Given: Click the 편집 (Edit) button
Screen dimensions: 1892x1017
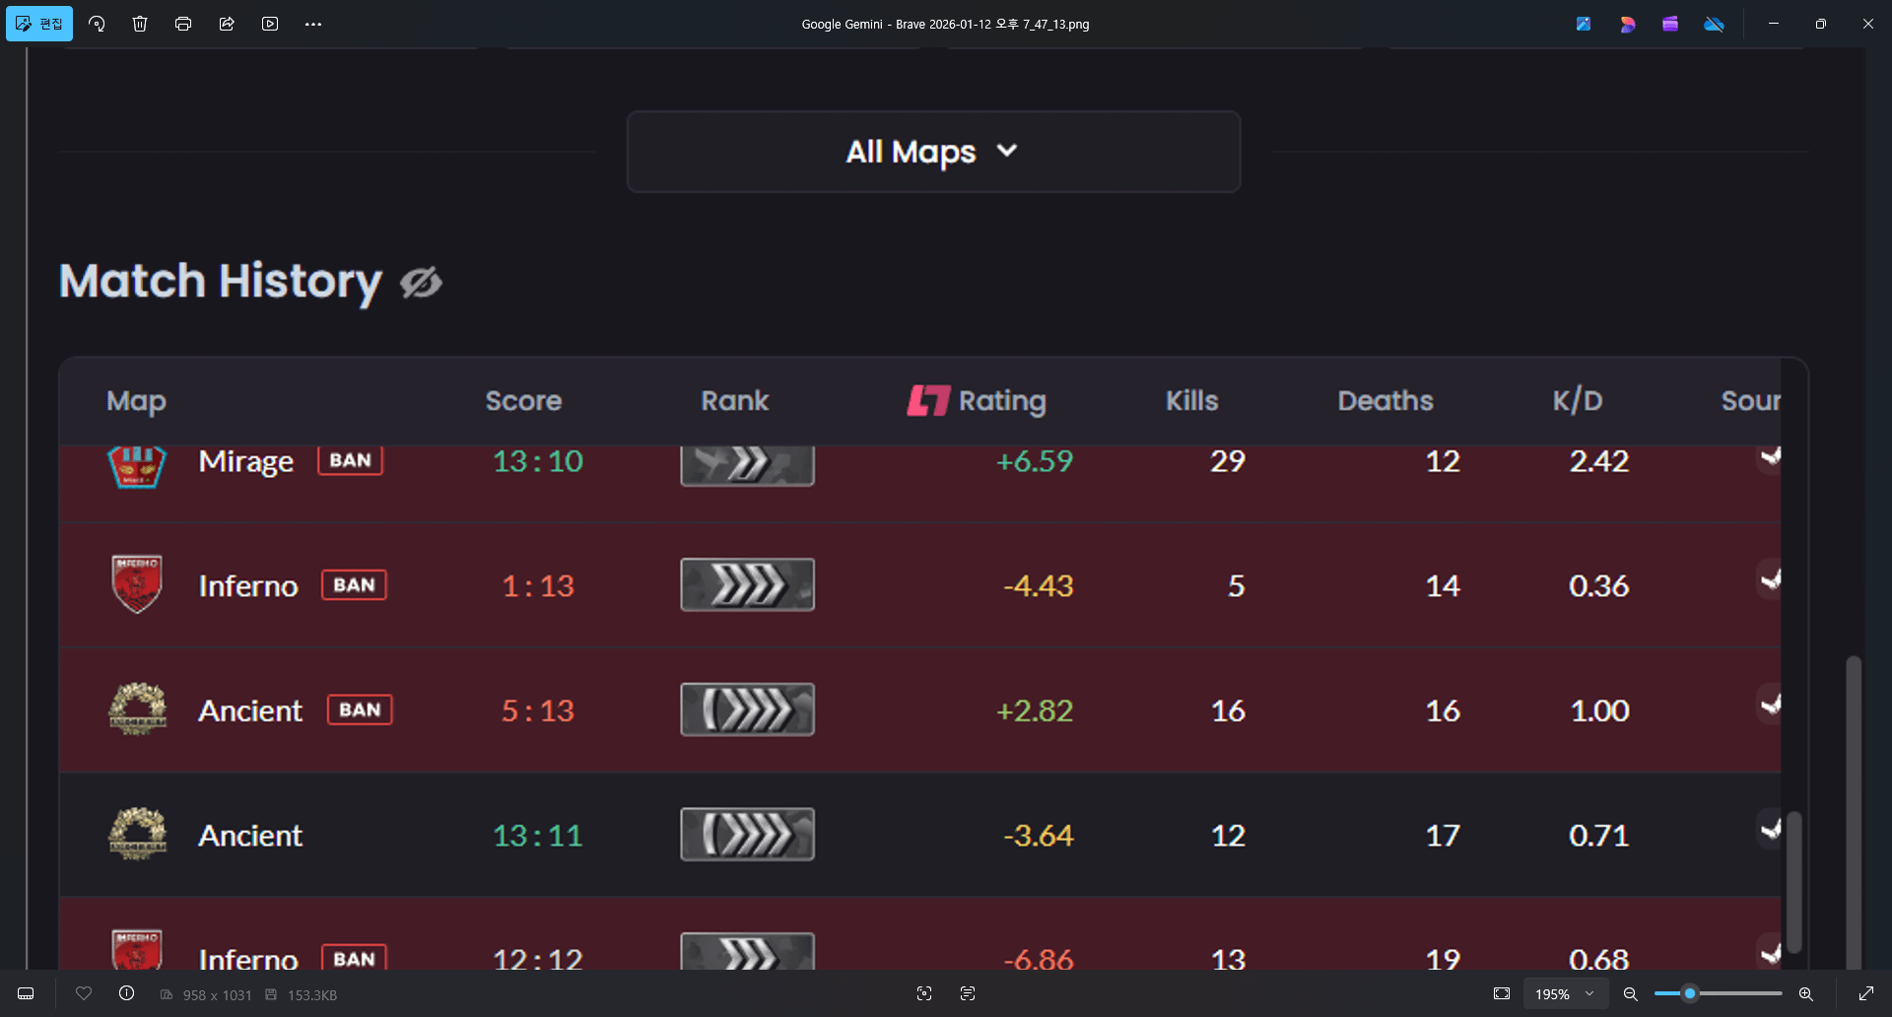Looking at the screenshot, I should click(39, 24).
